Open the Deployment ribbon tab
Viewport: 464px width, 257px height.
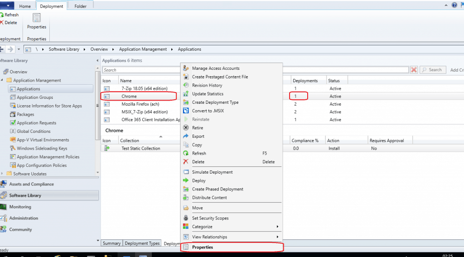point(52,6)
